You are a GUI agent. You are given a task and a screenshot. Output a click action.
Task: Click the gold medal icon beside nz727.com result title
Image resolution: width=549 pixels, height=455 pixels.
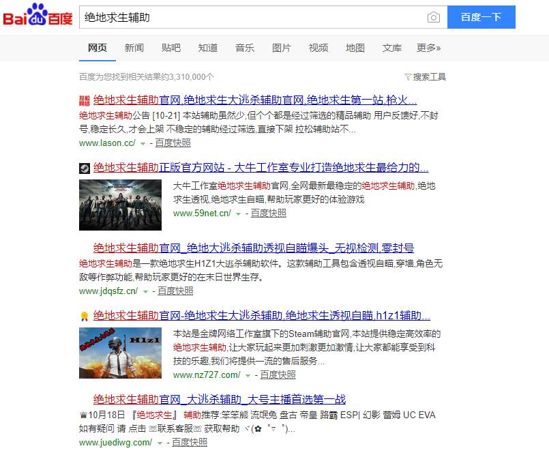(x=84, y=317)
